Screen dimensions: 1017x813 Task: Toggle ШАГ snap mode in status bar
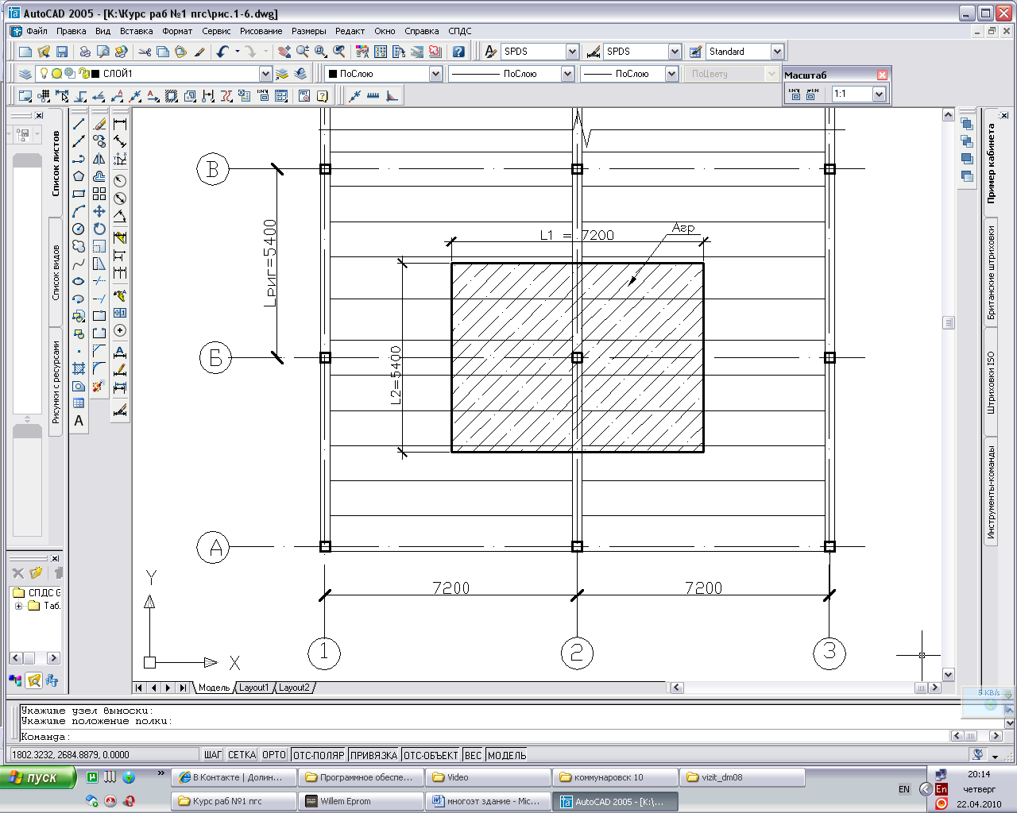click(x=213, y=755)
